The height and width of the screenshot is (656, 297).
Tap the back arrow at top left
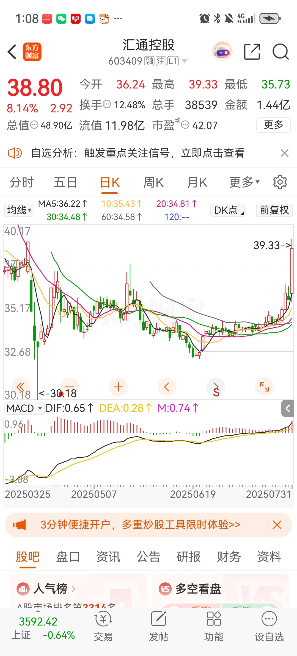(12, 52)
